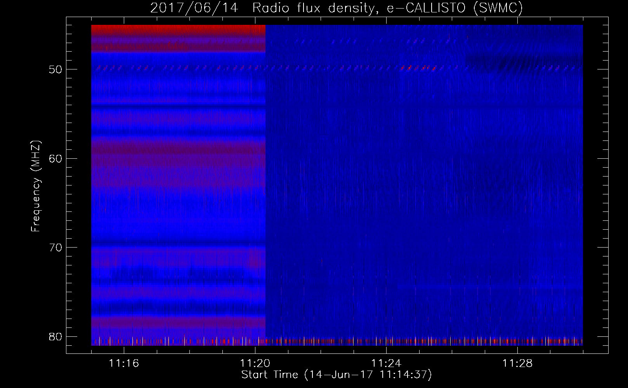
Task: Click the 11:24 time tick label
Action: click(x=386, y=364)
